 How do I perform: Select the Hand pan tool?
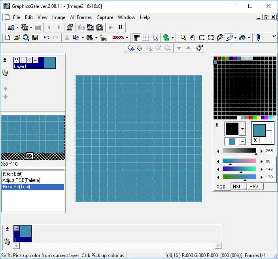[x=192, y=38]
